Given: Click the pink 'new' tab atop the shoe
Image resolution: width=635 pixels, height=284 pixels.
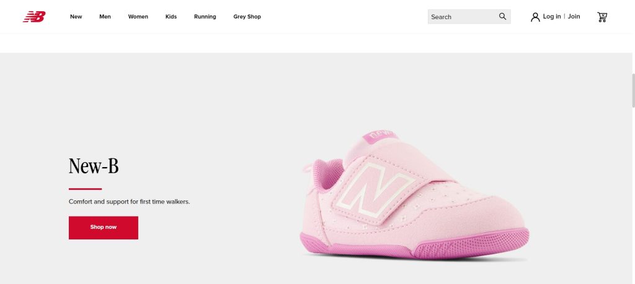Looking at the screenshot, I should click(x=380, y=134).
